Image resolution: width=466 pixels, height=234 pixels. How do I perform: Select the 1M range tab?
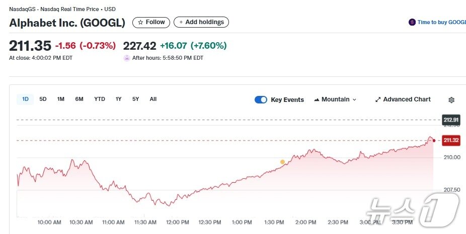coord(60,99)
